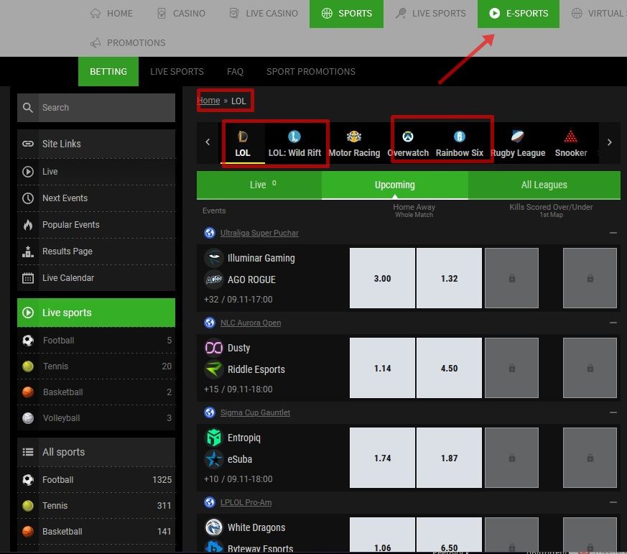627x554 pixels.
Task: Switch to the Upcoming tab
Action: point(395,185)
